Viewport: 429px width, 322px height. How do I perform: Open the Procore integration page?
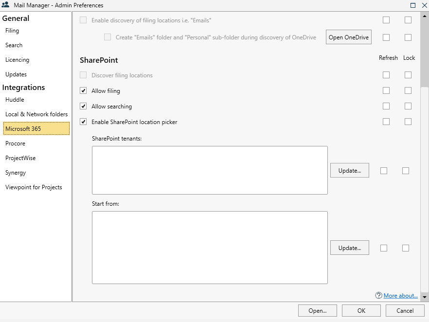pos(15,143)
